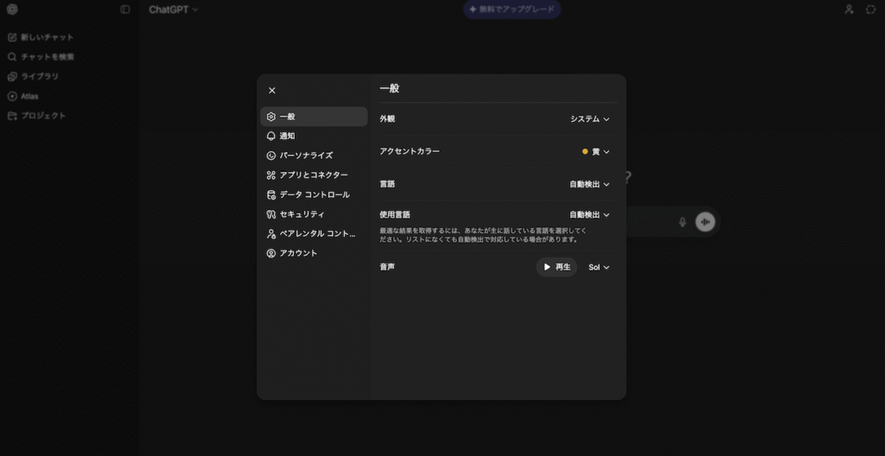Expand the 言語 auto-detect dropdown

[x=589, y=184]
